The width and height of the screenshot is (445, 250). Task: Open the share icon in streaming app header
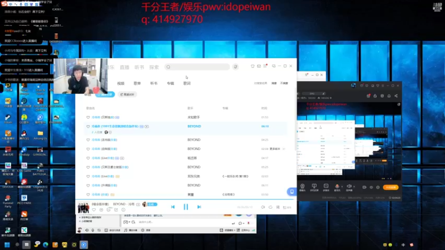pyautogui.click(x=396, y=96)
